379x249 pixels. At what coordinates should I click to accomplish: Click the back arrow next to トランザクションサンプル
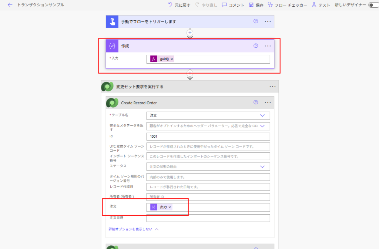pyautogui.click(x=10, y=5)
